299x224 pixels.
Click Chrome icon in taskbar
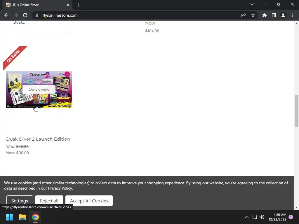tap(35, 217)
